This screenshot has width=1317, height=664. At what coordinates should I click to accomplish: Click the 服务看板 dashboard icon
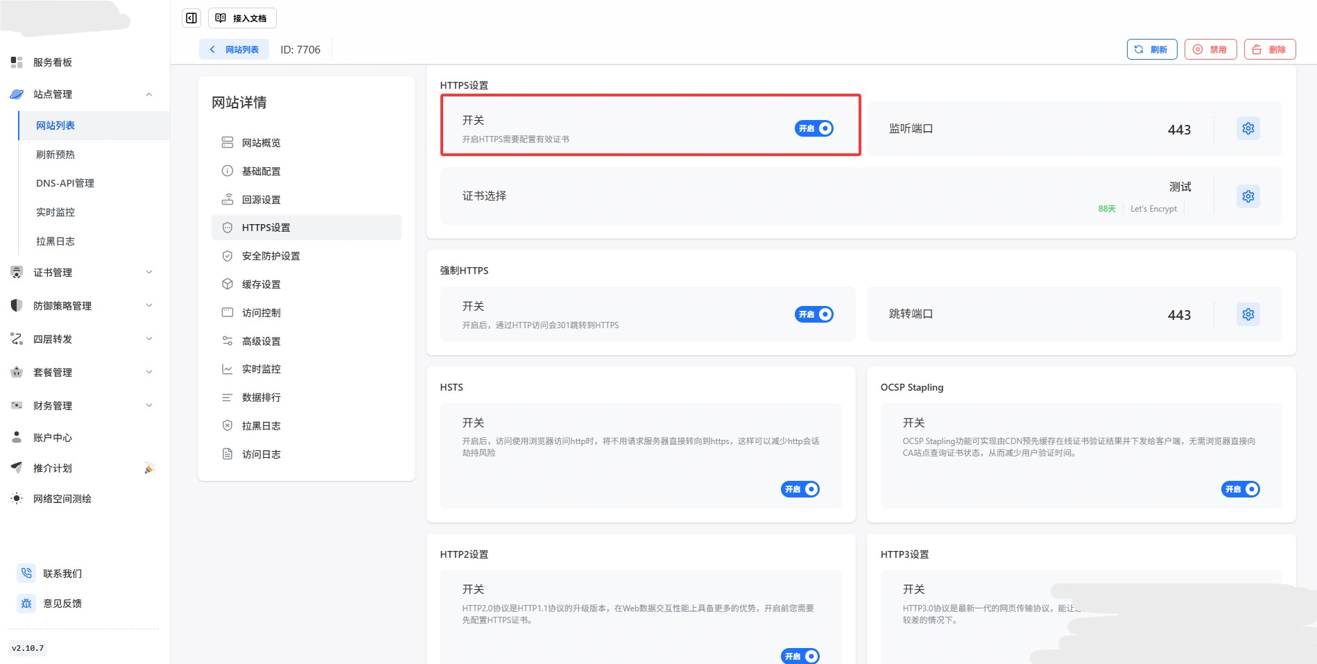(17, 62)
